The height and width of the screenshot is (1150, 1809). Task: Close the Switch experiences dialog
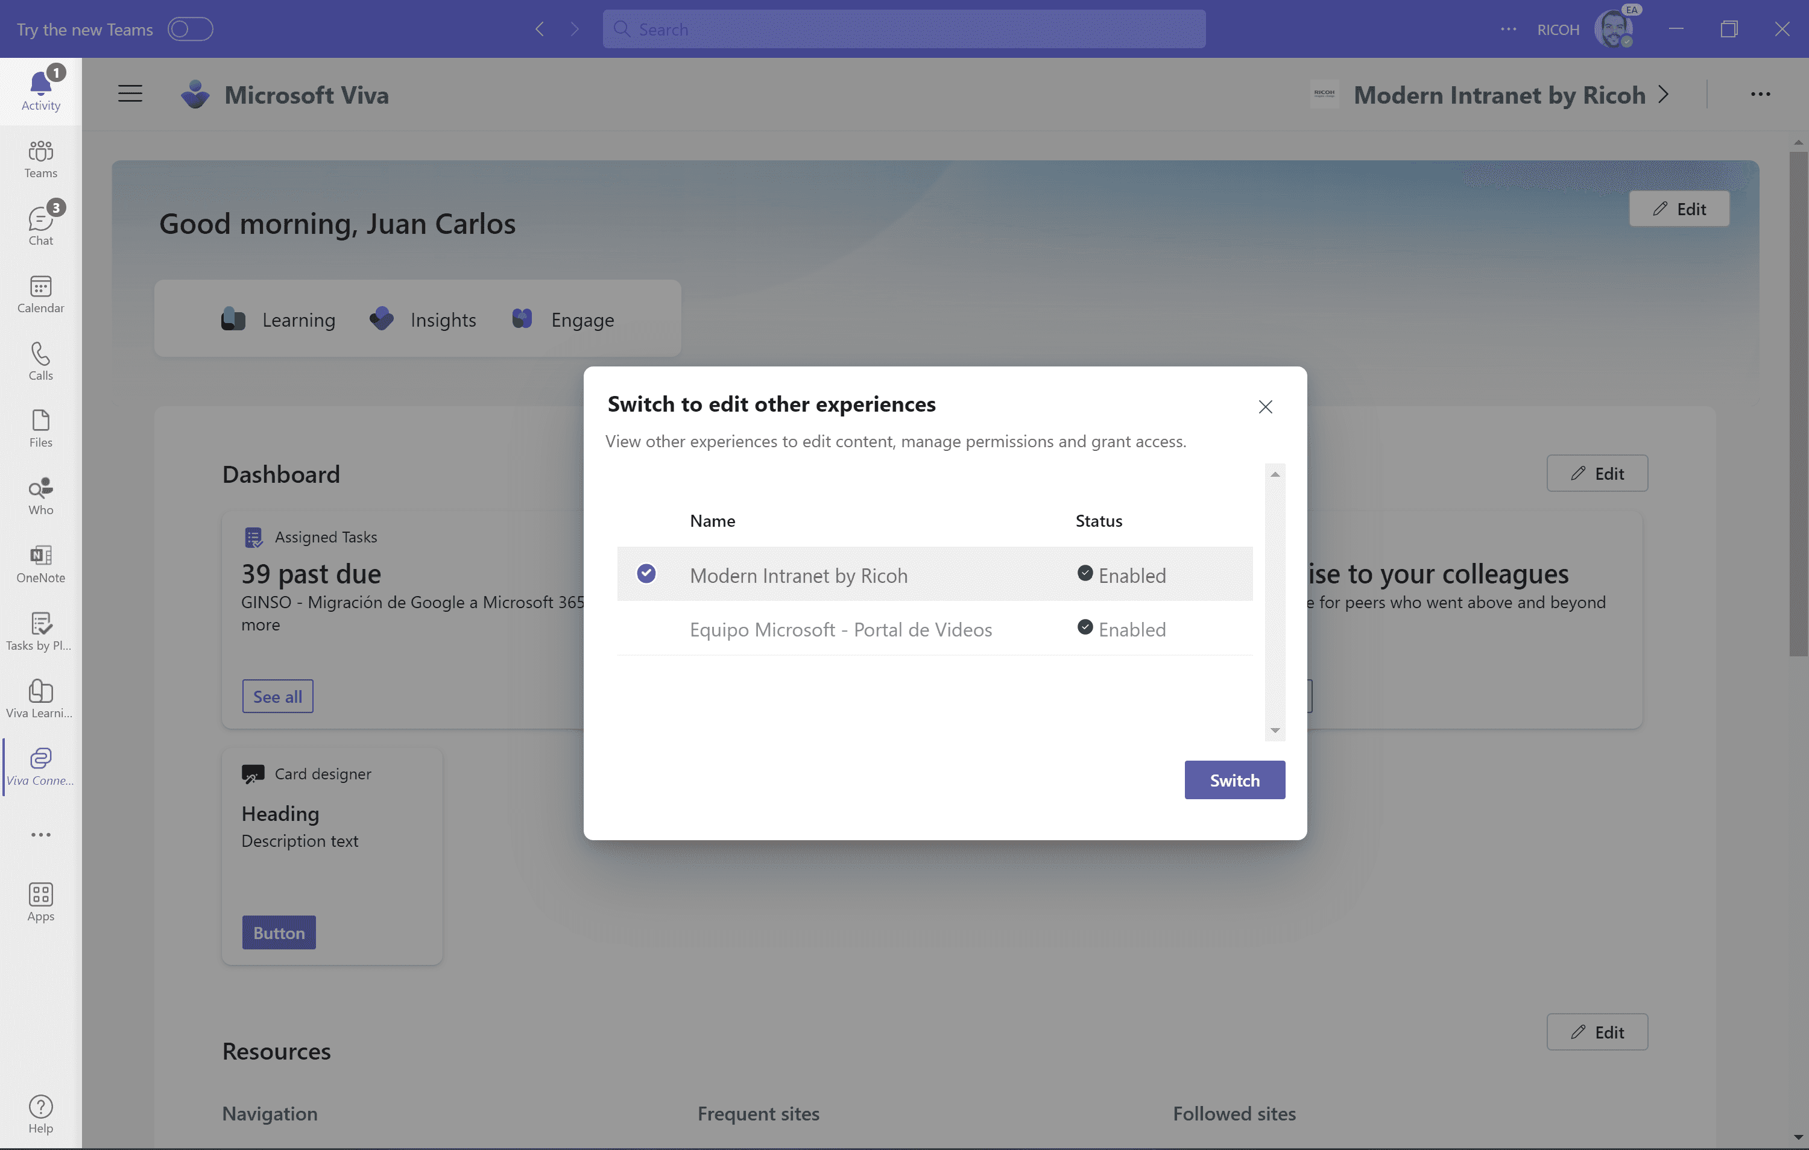(x=1265, y=406)
